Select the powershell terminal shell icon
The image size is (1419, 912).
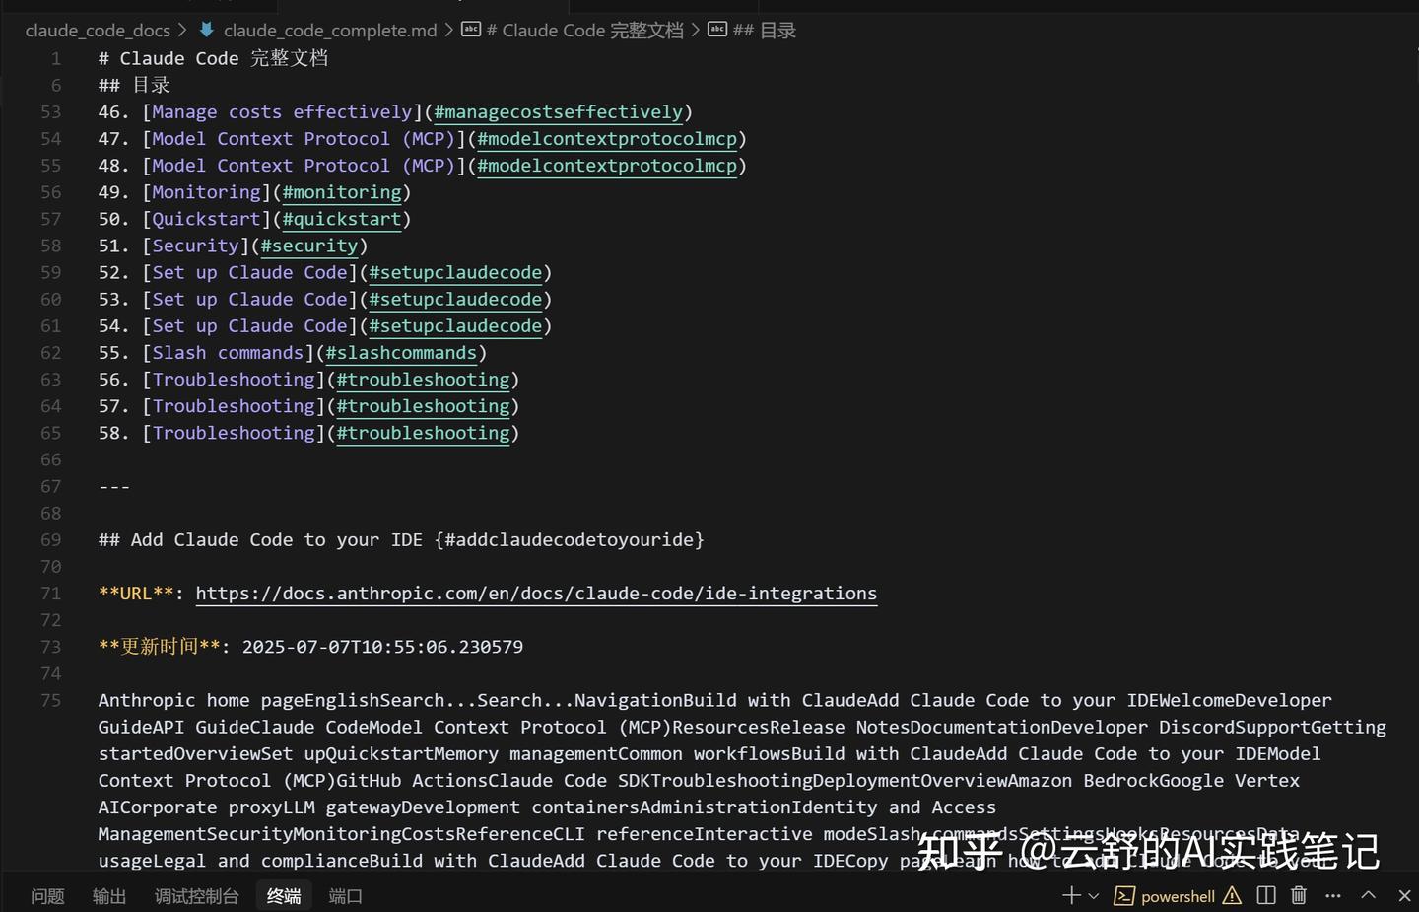[x=1124, y=896]
